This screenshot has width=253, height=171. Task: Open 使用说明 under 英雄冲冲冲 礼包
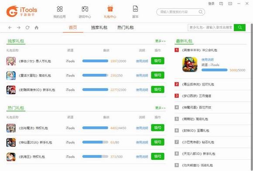coord(208,60)
